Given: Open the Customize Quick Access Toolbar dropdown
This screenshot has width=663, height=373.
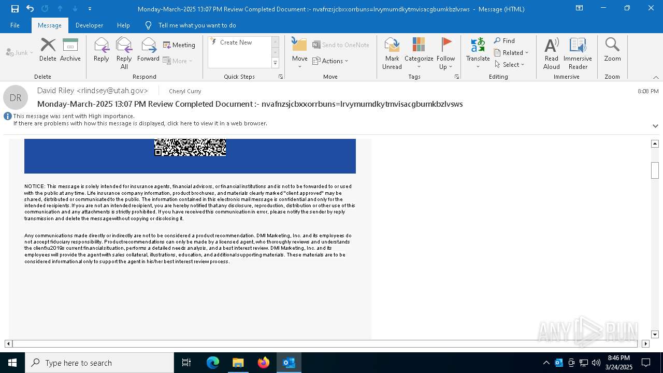Looking at the screenshot, I should 90,9.
